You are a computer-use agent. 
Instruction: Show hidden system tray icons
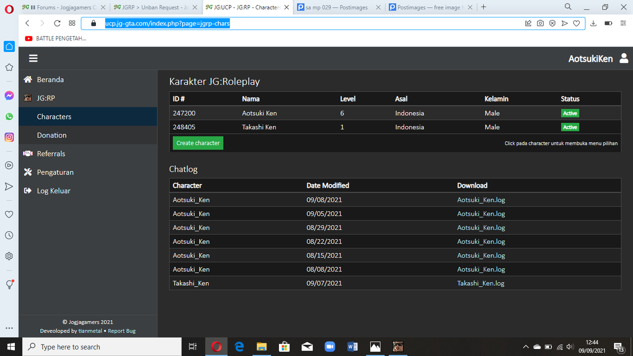(526, 347)
